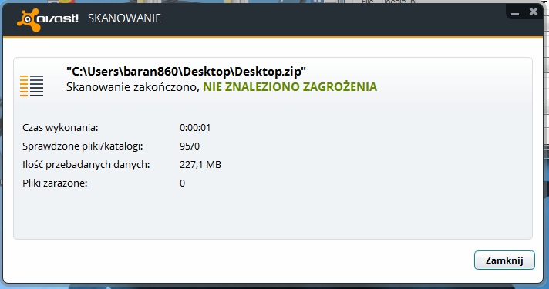Click the Ilość przebadanych danych label

[x=86, y=165]
